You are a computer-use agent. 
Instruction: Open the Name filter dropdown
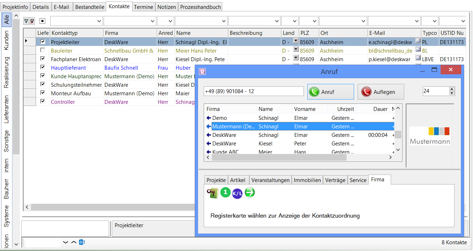point(224,21)
